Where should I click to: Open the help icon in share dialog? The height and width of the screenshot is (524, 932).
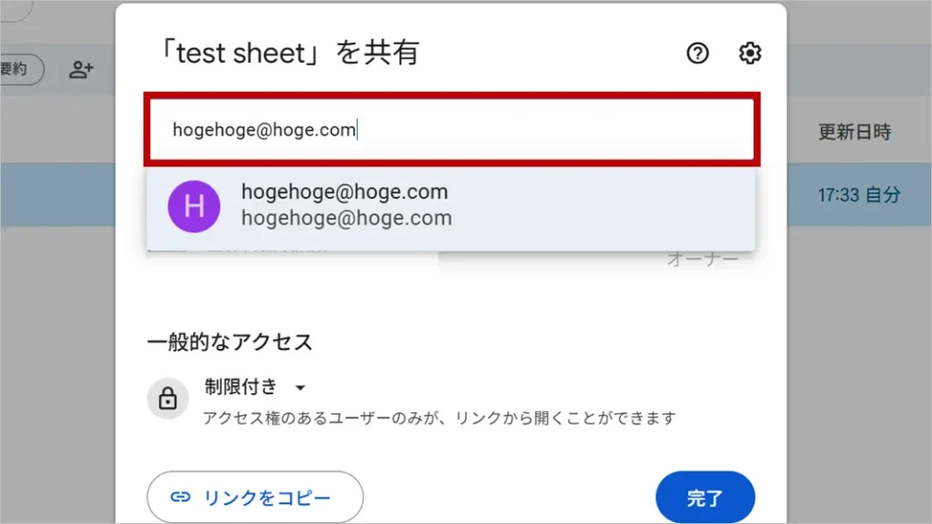pos(697,54)
